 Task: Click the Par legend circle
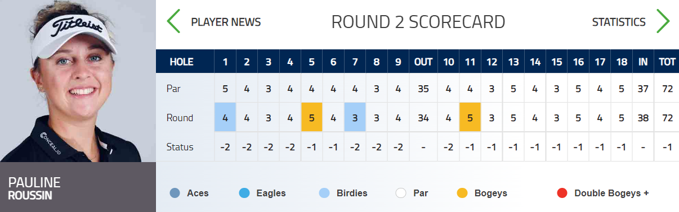click(401, 193)
